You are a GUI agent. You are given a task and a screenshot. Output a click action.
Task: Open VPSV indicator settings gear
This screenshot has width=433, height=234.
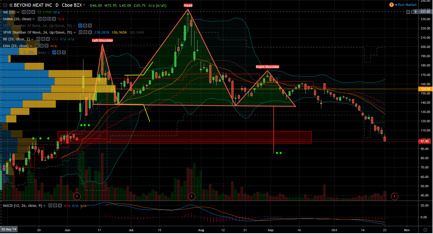pos(85,26)
